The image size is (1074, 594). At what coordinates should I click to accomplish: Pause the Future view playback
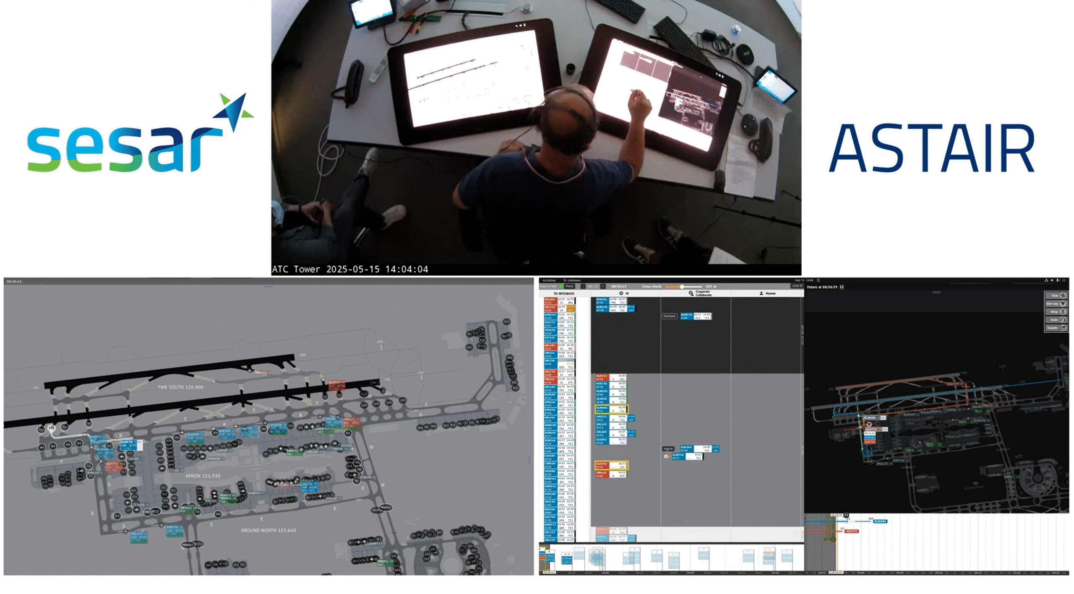click(x=842, y=287)
